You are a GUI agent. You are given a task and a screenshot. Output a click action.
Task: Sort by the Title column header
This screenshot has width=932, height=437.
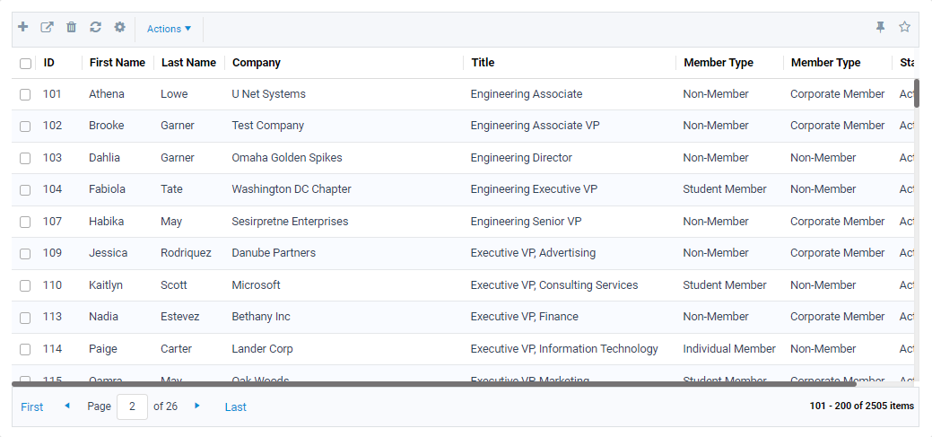point(483,63)
